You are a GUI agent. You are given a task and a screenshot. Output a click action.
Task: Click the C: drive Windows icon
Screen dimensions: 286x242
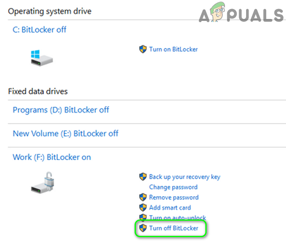point(42,58)
